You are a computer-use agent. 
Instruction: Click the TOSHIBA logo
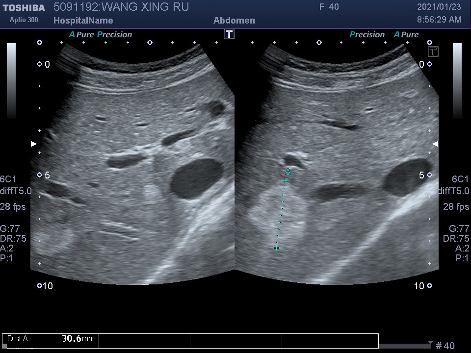click(x=24, y=8)
